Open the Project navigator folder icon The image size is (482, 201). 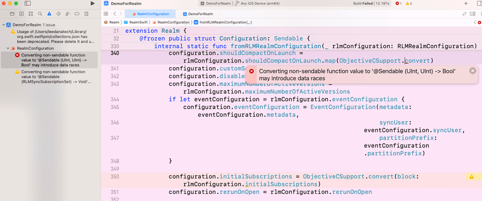pyautogui.click(x=12, y=14)
